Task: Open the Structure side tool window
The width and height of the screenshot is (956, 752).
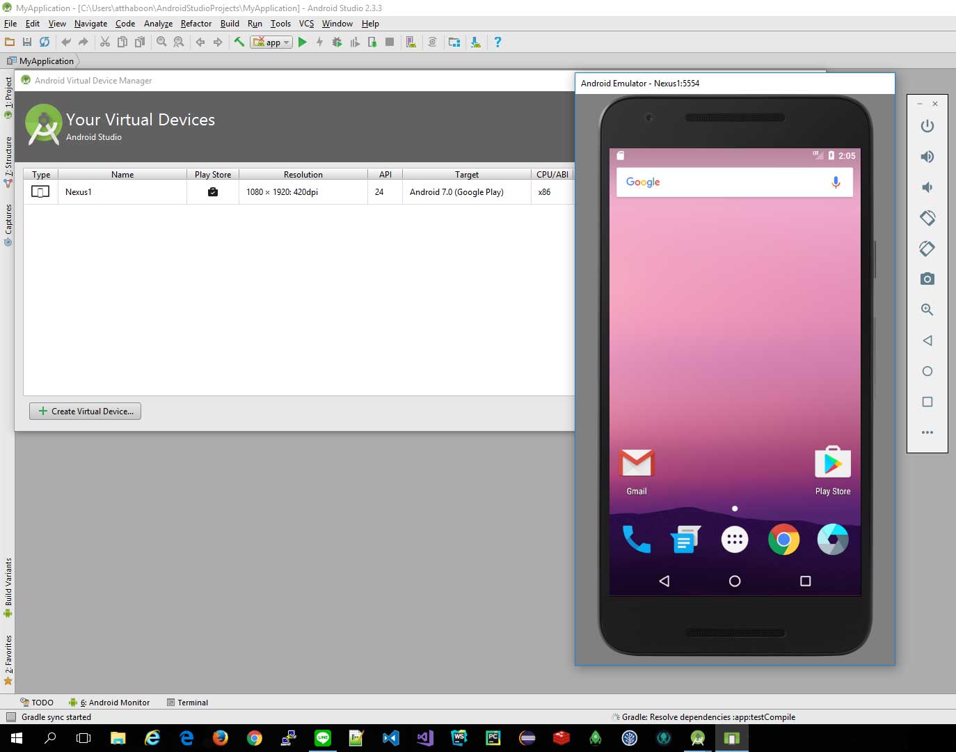Action: (8, 162)
